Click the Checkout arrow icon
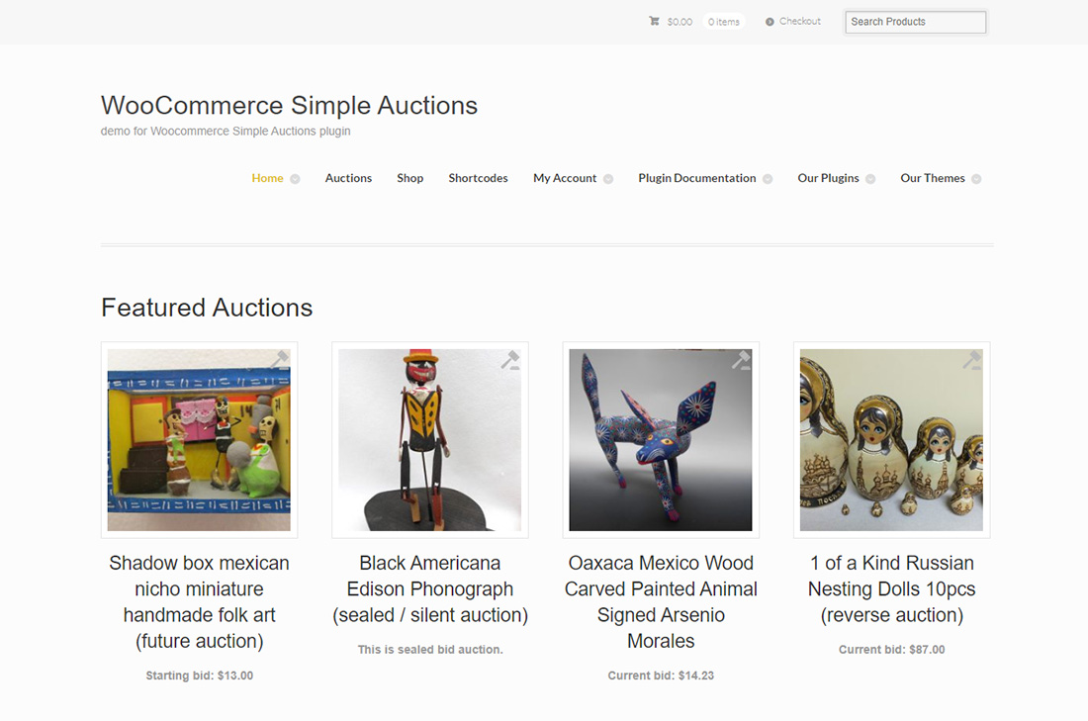This screenshot has width=1088, height=721. (770, 22)
